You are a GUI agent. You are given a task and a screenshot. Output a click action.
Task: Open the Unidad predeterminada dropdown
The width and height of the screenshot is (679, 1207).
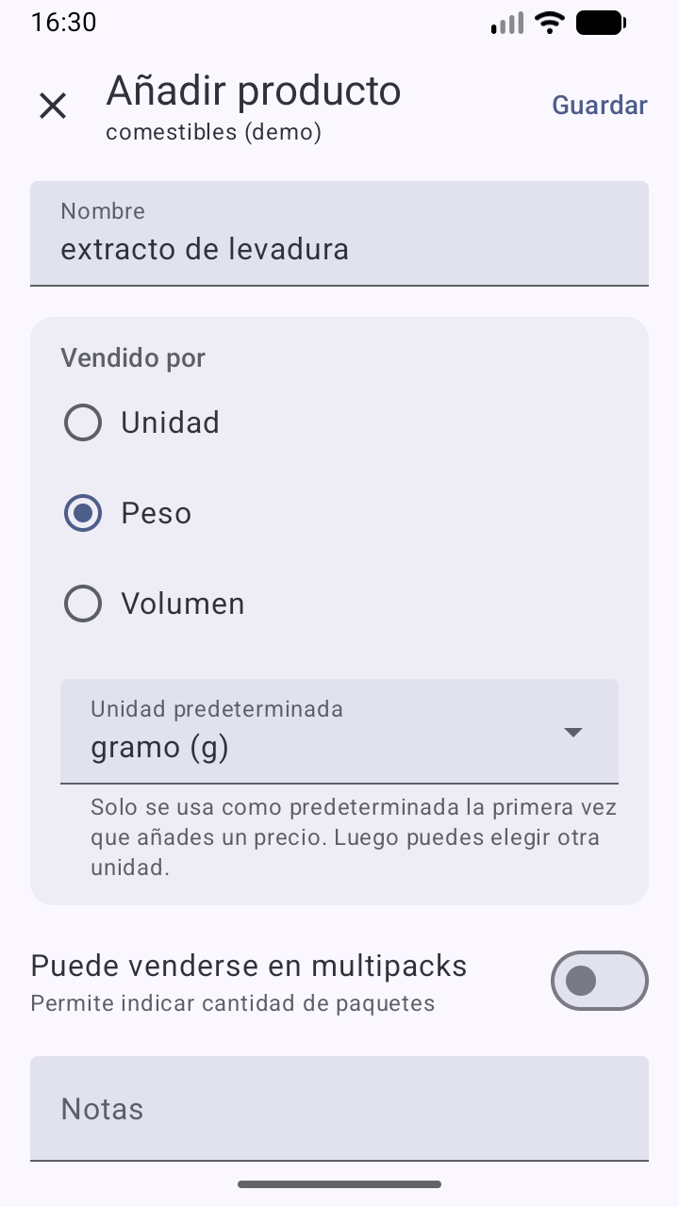tap(321, 732)
